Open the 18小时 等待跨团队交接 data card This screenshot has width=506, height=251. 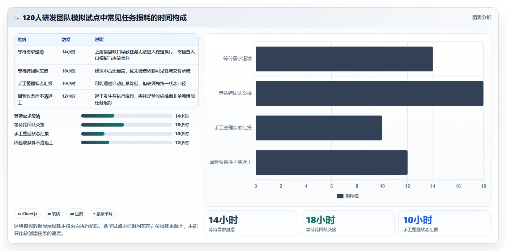[x=348, y=224]
